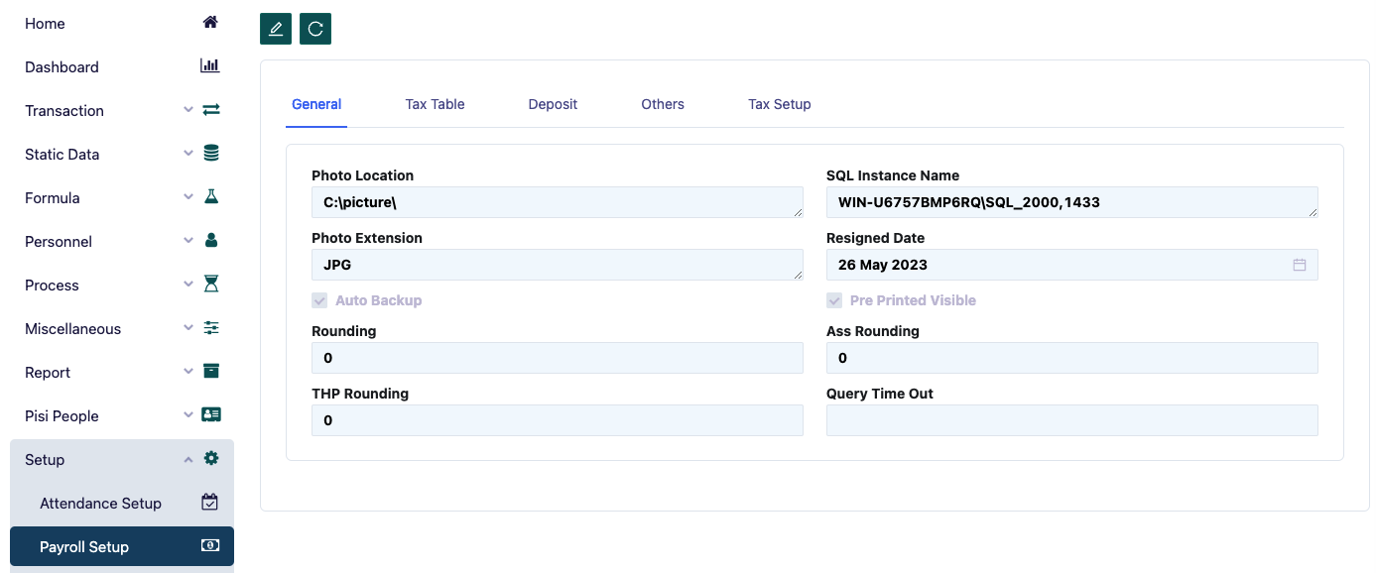This screenshot has width=1376, height=573.
Task: Click the Home house icon
Action: [x=210, y=23]
